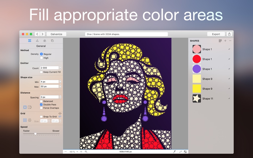Click the Max shape size field
The width and height of the screenshot is (253, 158).
click(49, 86)
